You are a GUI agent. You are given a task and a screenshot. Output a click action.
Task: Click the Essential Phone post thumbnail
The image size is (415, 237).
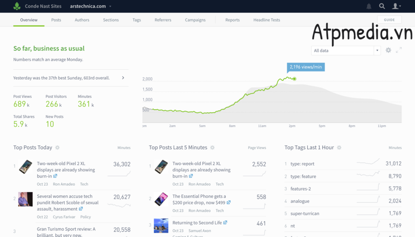coord(161,199)
